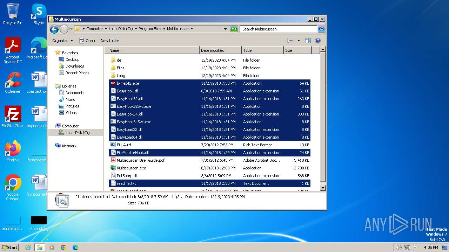
Task: Click the Forward navigation arrow
Action: tap(64, 29)
